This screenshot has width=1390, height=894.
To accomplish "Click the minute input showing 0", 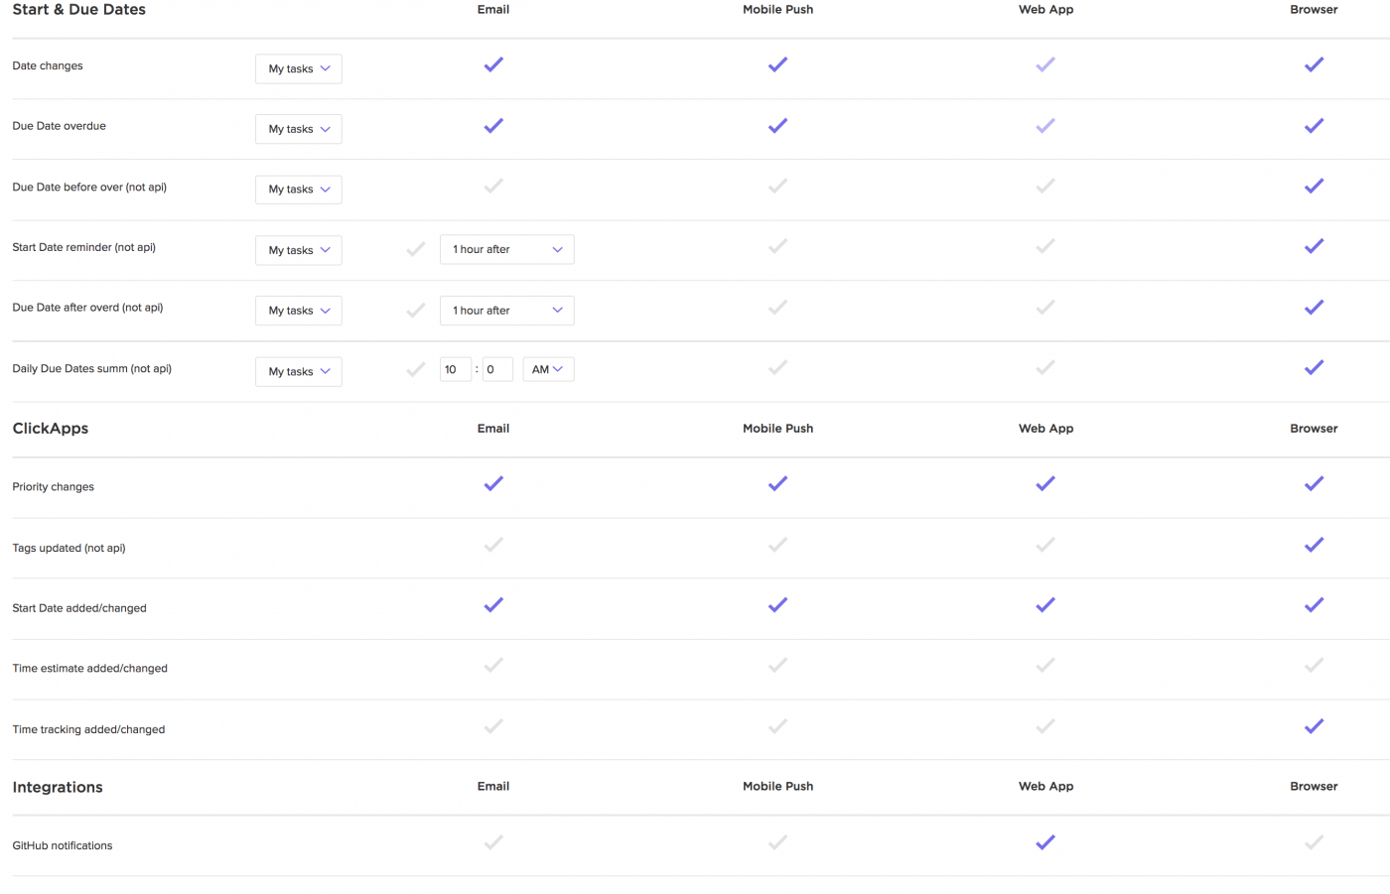I will point(497,368).
